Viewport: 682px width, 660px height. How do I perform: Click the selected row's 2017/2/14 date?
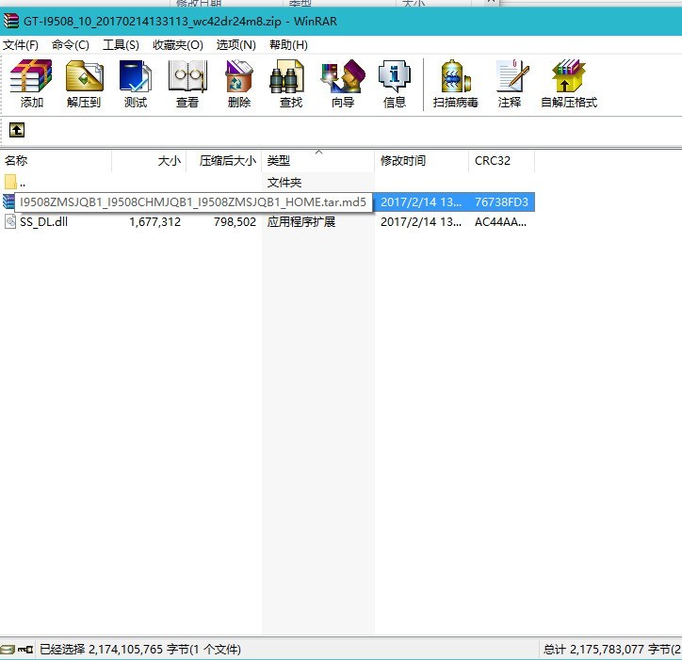click(421, 202)
